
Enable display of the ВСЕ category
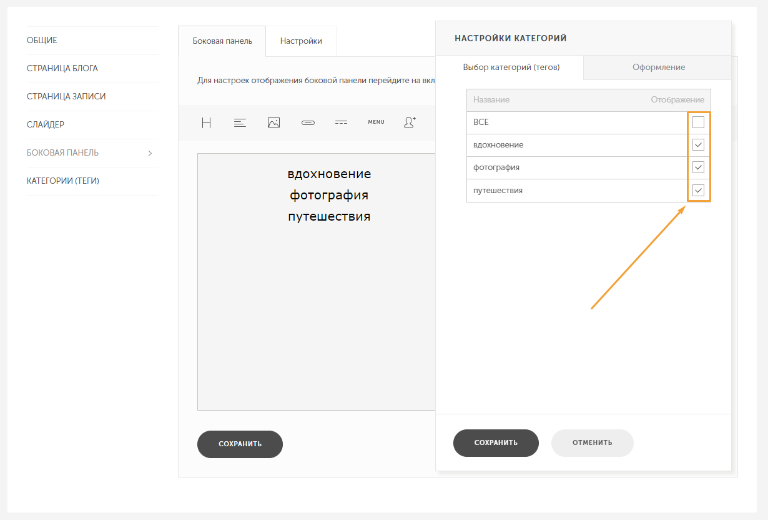pyautogui.click(x=698, y=122)
